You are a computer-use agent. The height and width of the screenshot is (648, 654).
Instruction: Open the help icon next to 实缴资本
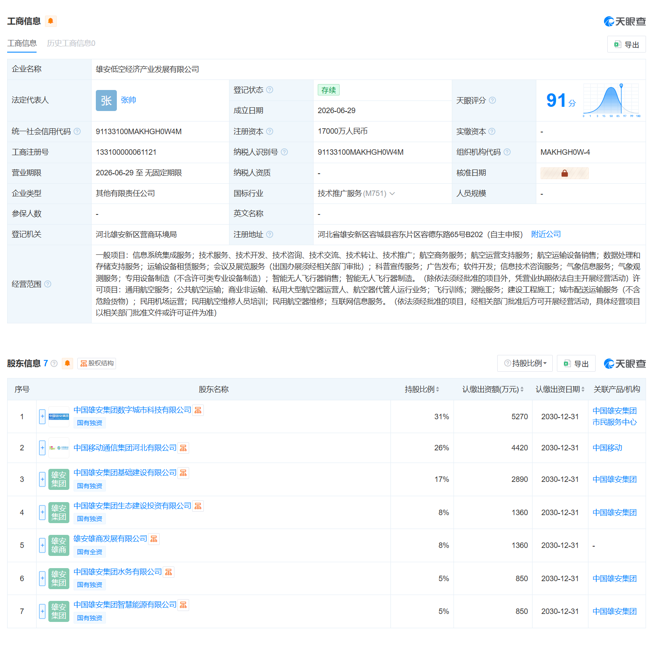click(x=492, y=131)
